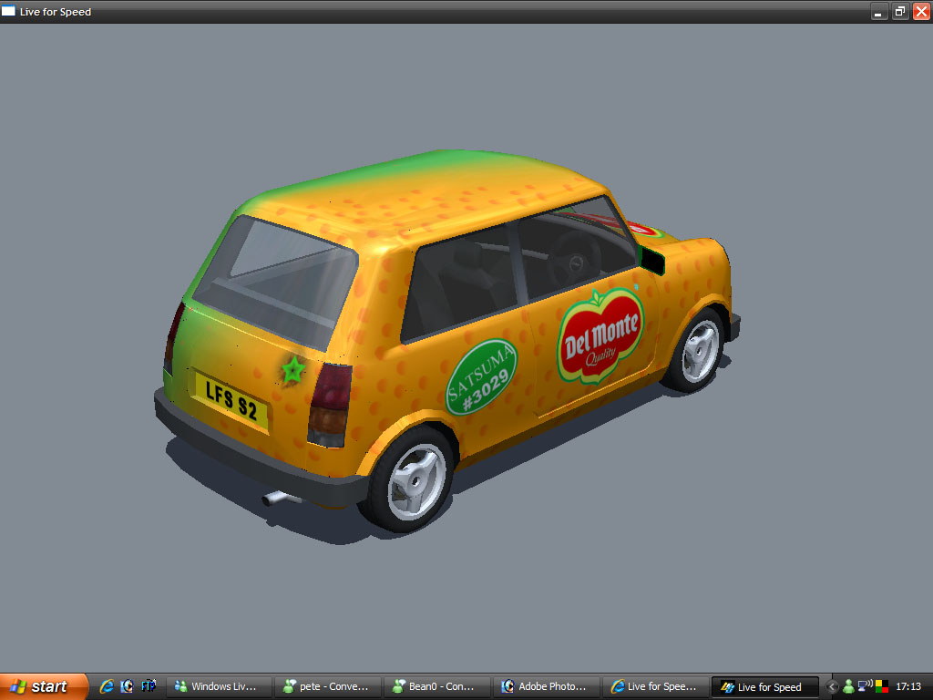933x700 pixels.
Task: Switch to the Adobe Photoshop taskbar window
Action: 548,687
